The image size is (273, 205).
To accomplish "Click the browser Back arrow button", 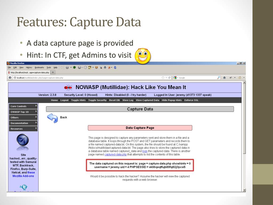I will click(10, 78).
